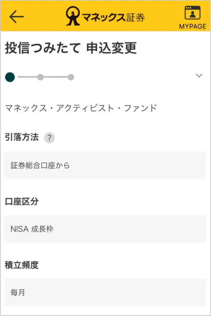211x316 pixels.
Task: Click the マネックス・アクティビスト・ファンド fund name
Action: 81,108
